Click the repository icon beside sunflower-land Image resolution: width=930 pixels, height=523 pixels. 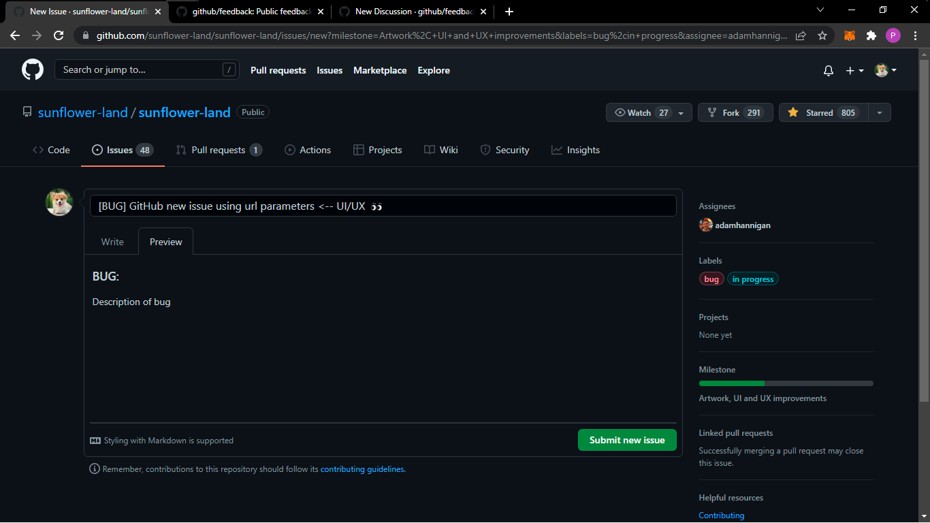coord(27,112)
